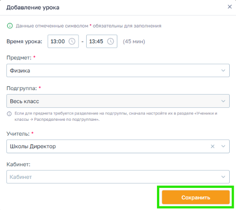236x210 pixels.
Task: Open the Подгруппа dropdown showing Весь класс
Action: click(118, 101)
